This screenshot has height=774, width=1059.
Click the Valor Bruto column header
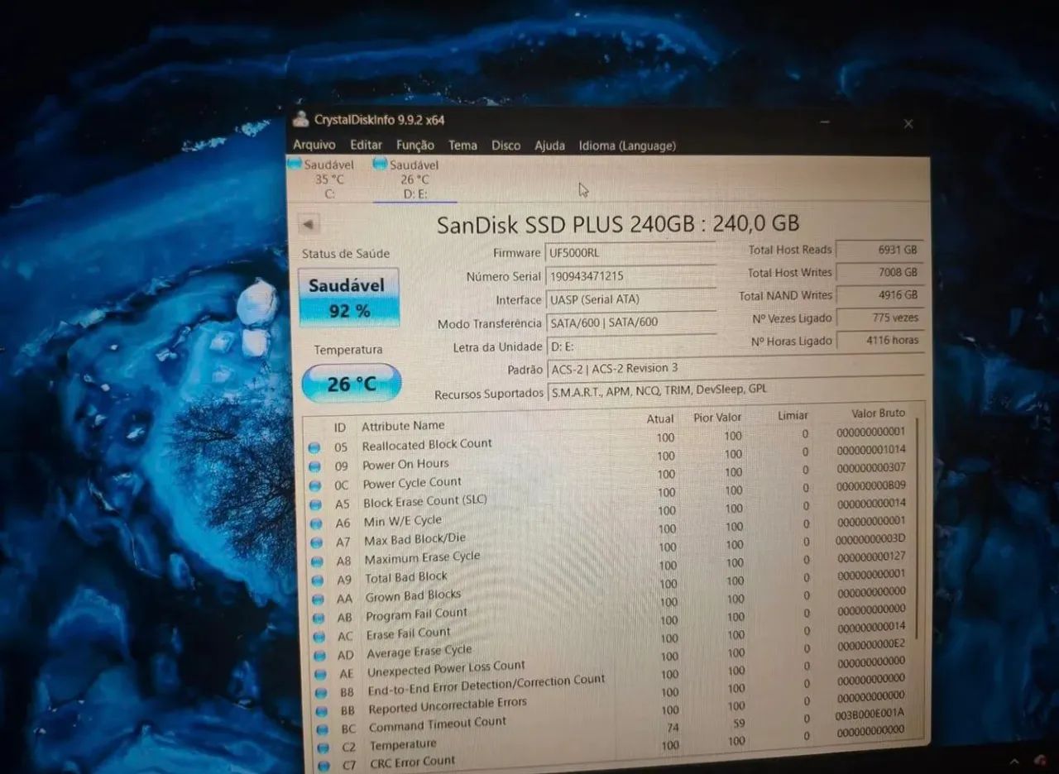(878, 413)
